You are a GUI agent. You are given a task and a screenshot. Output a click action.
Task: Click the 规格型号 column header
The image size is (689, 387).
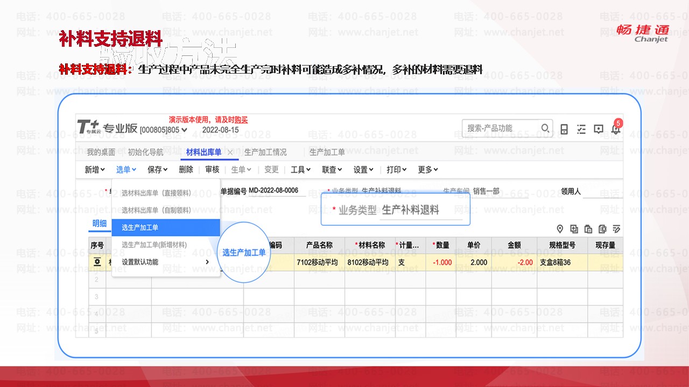562,245
